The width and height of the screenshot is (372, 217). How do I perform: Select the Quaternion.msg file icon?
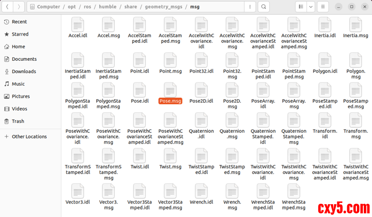click(x=232, y=119)
